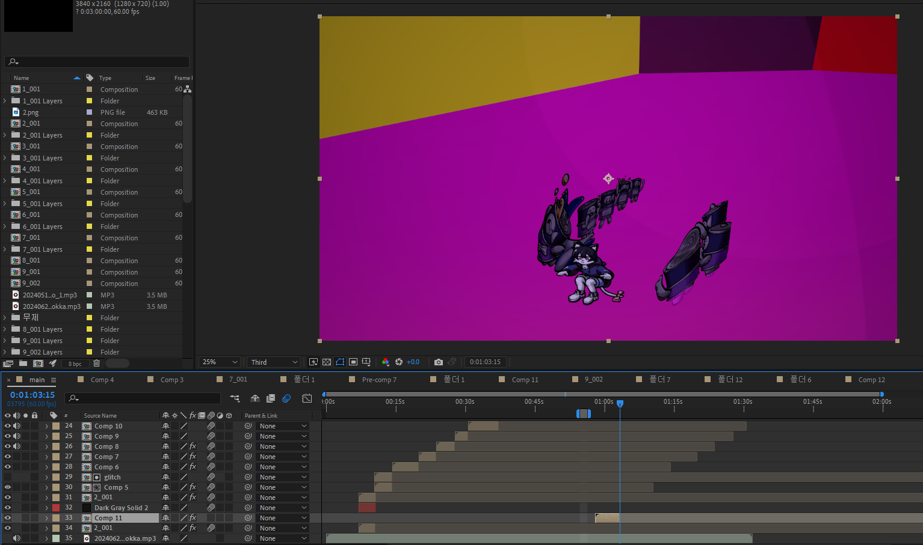Click the parent pick whip for glitch layer

[x=248, y=476]
